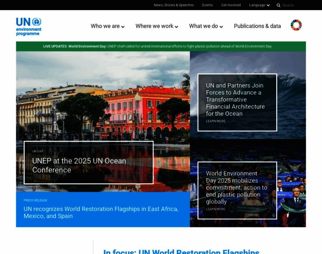Open News, Stories & Speeches
322x254 pixels.
tap(174, 5)
